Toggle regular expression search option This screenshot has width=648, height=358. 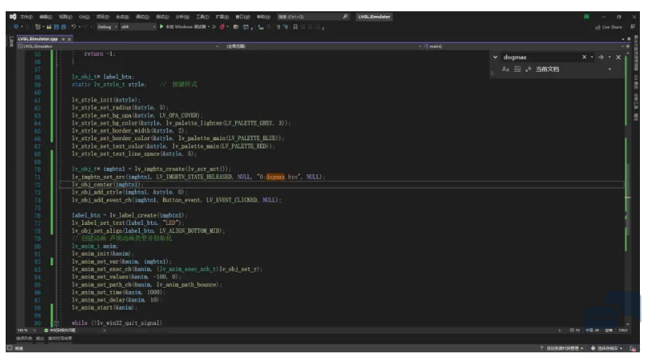coord(528,69)
